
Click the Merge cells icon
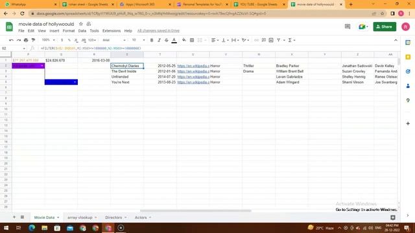tap(200, 40)
